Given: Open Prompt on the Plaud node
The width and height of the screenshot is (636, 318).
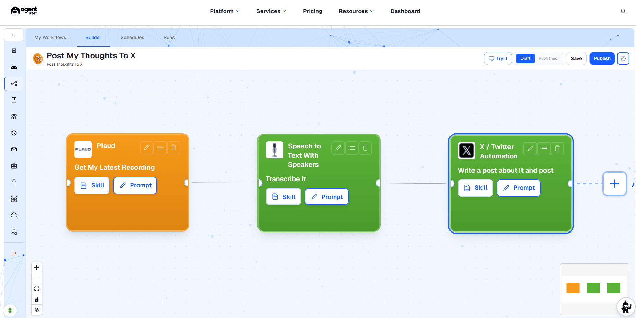Looking at the screenshot, I should point(135,185).
